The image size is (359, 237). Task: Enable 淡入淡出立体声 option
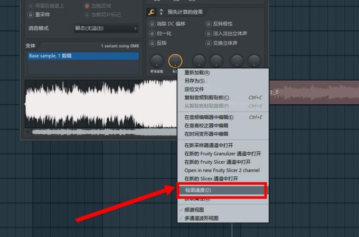[x=209, y=34]
